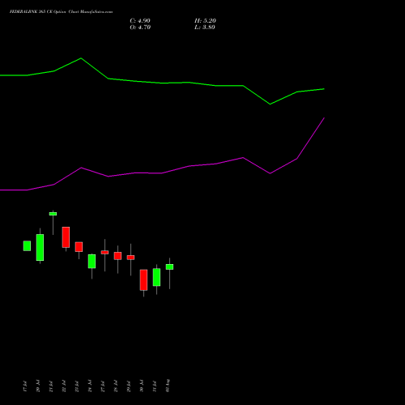Select the 28 Jul date label

[116, 386]
